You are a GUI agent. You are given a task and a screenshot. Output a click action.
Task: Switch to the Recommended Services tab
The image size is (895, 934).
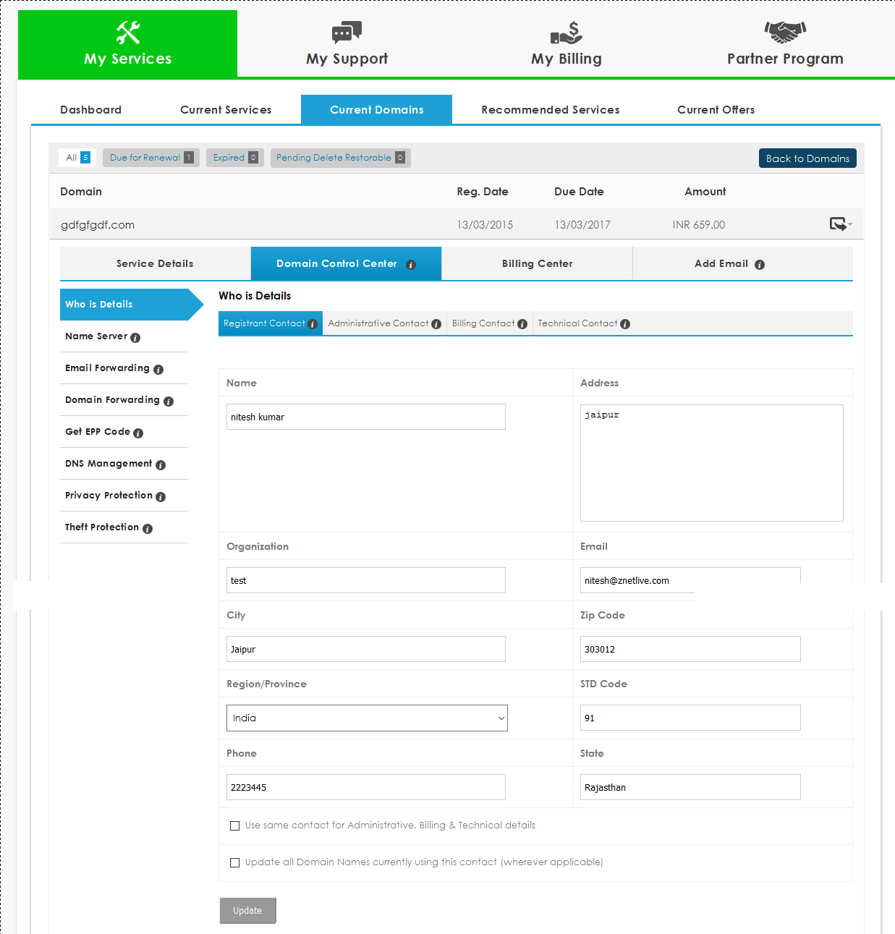550,110
